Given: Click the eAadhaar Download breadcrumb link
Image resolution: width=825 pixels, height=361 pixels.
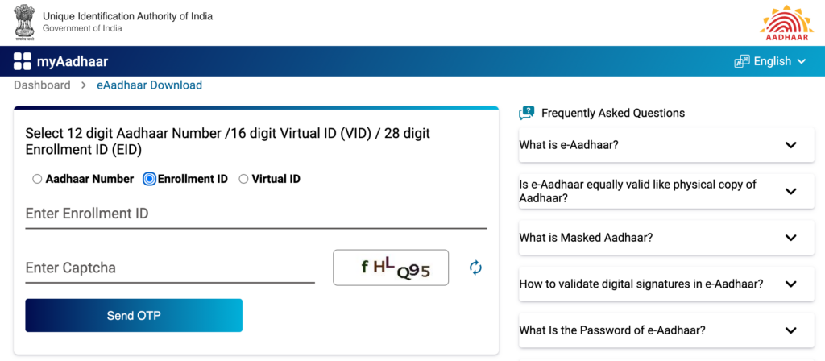Looking at the screenshot, I should click(149, 85).
